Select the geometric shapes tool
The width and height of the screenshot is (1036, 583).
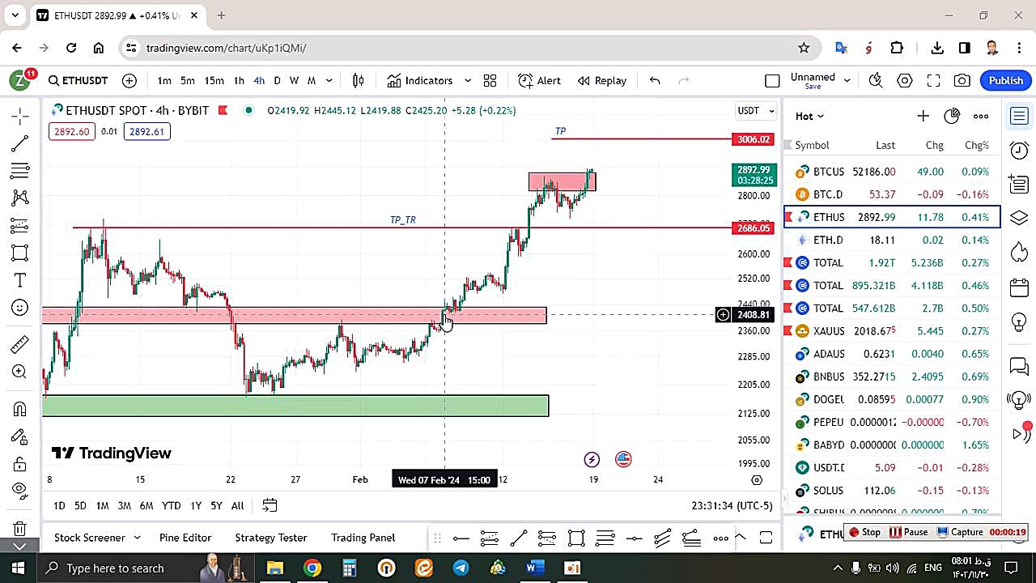coord(20,253)
